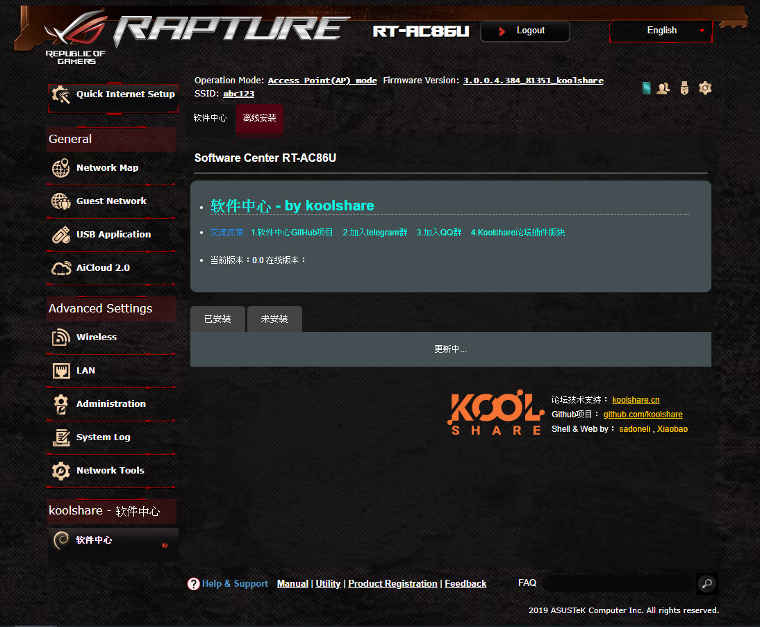The height and width of the screenshot is (627, 760).
Task: Open the LAN menu item
Action: (111, 371)
